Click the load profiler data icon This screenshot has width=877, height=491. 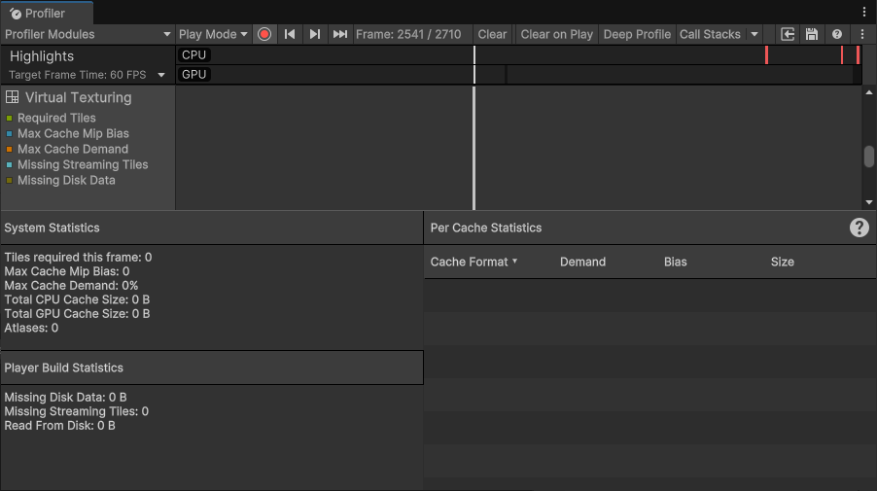coord(789,34)
